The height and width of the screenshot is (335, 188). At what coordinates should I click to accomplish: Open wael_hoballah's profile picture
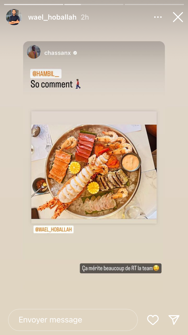pos(14,17)
